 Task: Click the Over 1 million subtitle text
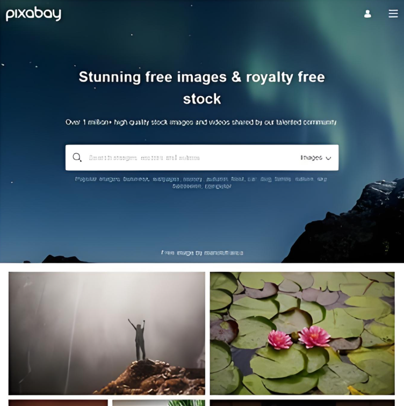(201, 122)
